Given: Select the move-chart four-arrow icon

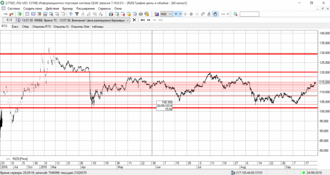Looking at the screenshot, I should point(185,14).
